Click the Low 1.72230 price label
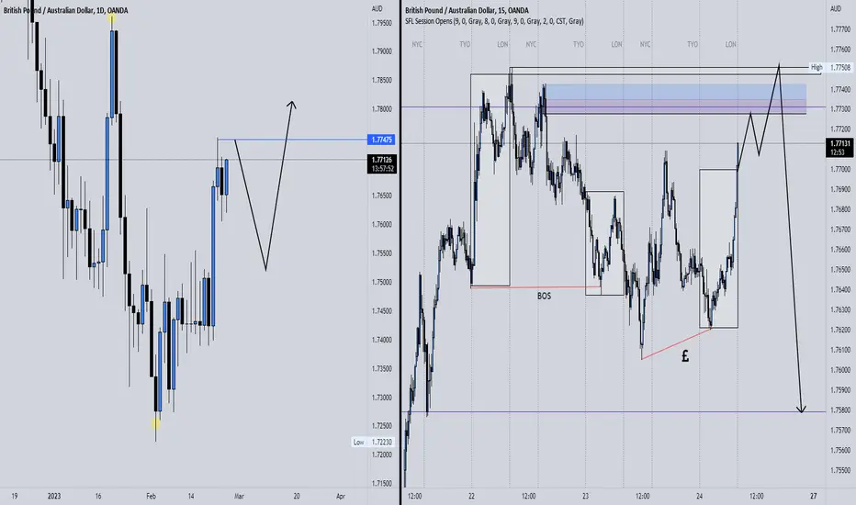This screenshot has width=856, height=505. (x=373, y=443)
